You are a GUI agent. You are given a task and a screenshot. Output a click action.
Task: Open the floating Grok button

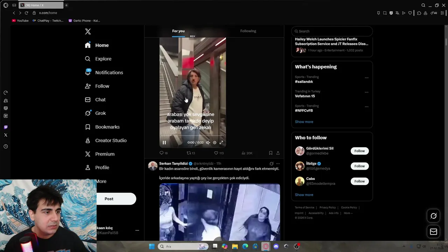click(433, 216)
